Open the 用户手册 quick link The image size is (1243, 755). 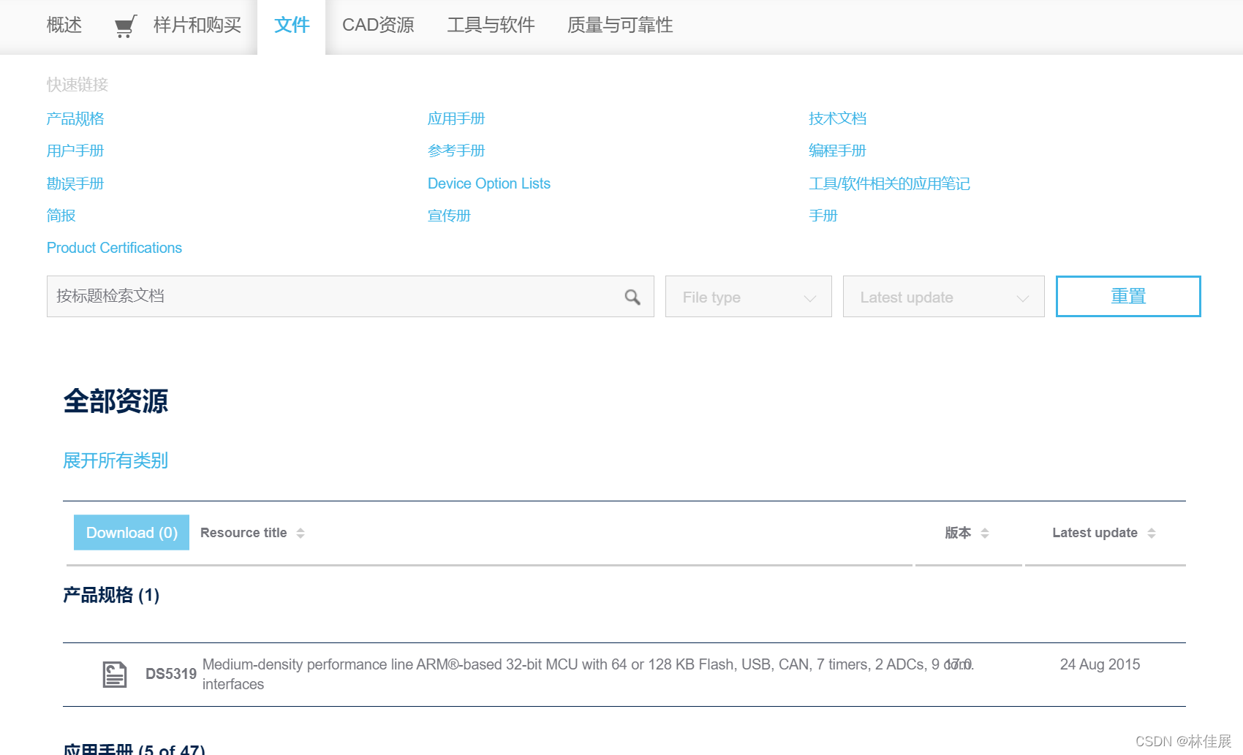pyautogui.click(x=75, y=151)
